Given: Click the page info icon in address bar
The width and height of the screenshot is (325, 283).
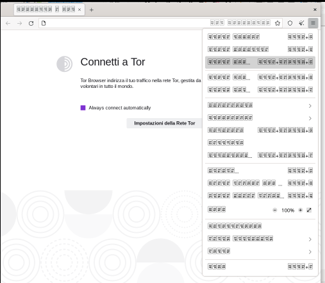Looking at the screenshot, I should point(44,23).
